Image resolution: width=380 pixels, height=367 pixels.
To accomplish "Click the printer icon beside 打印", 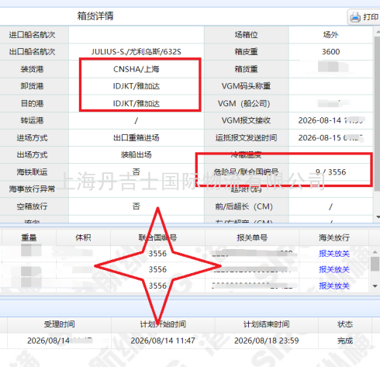I will pos(355,17).
